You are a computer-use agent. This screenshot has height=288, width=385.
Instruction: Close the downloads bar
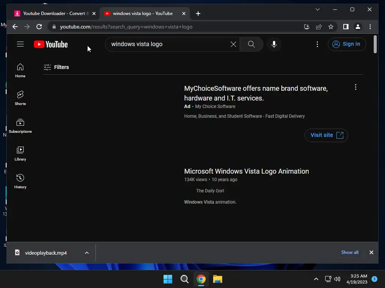pos(371,252)
